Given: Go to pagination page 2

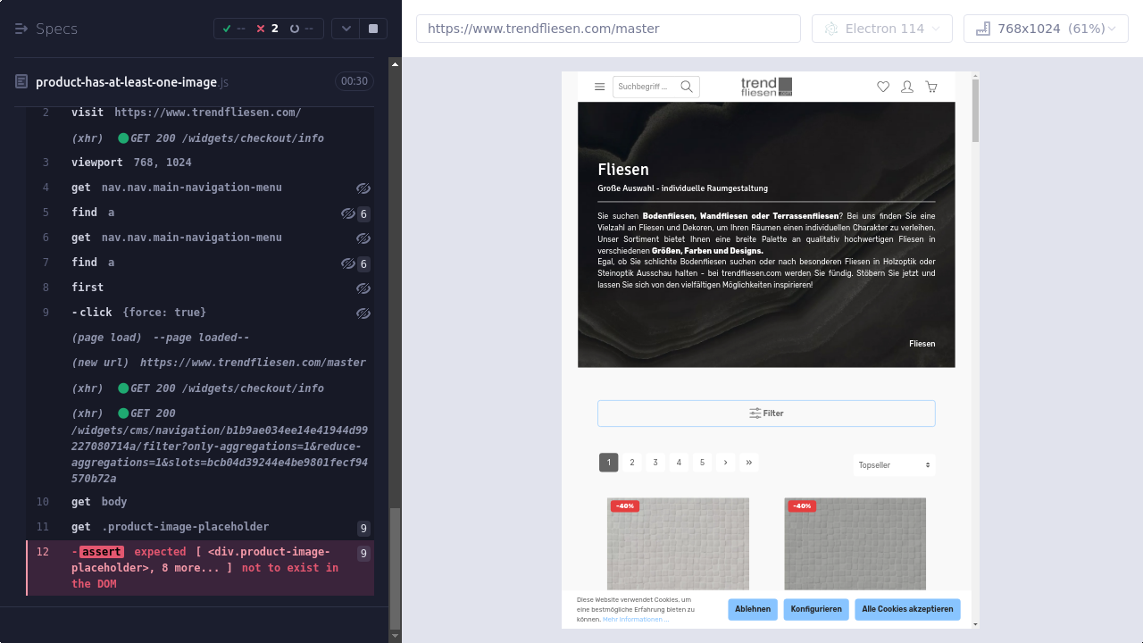Looking at the screenshot, I should (632, 463).
